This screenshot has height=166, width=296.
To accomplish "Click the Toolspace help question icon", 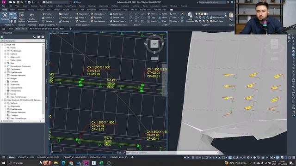I will click(x=43, y=37).
